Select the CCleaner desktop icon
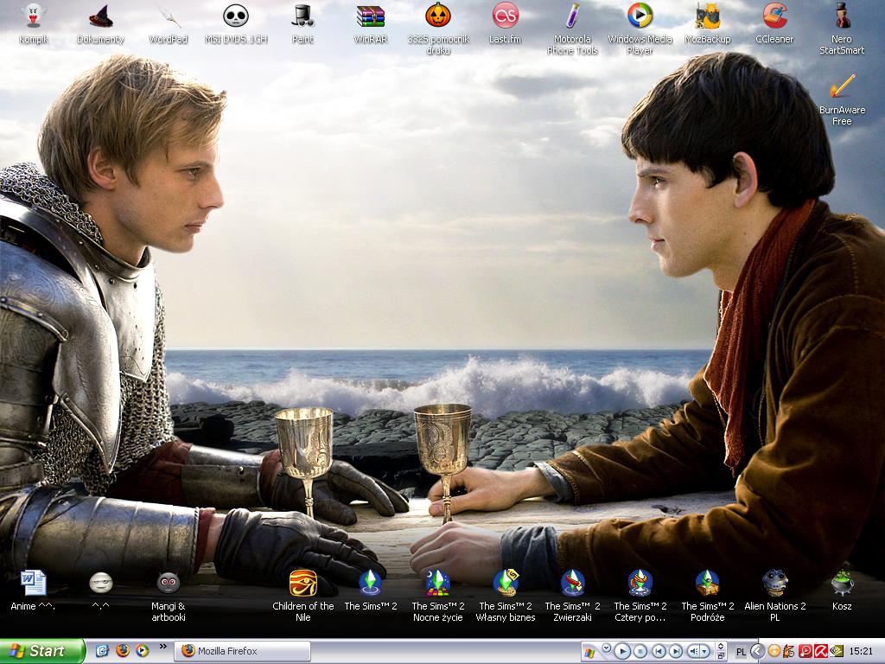The width and height of the screenshot is (885, 664). 774,23
